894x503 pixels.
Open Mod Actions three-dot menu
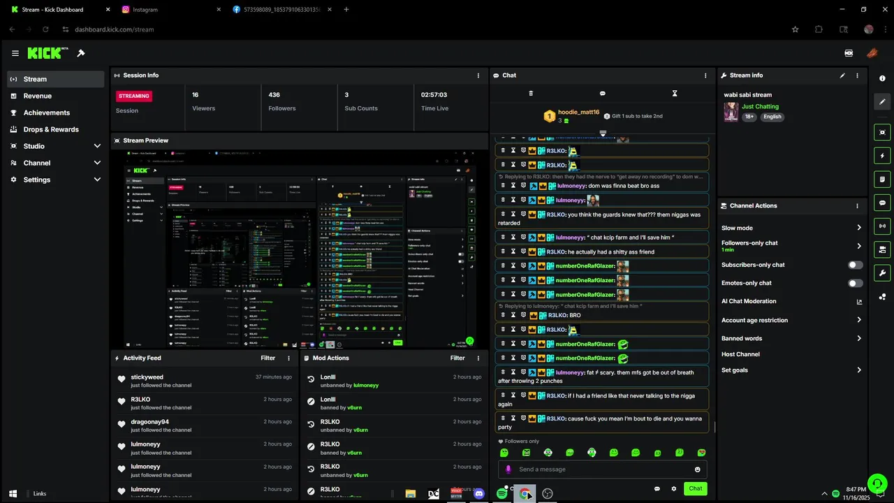click(x=478, y=358)
